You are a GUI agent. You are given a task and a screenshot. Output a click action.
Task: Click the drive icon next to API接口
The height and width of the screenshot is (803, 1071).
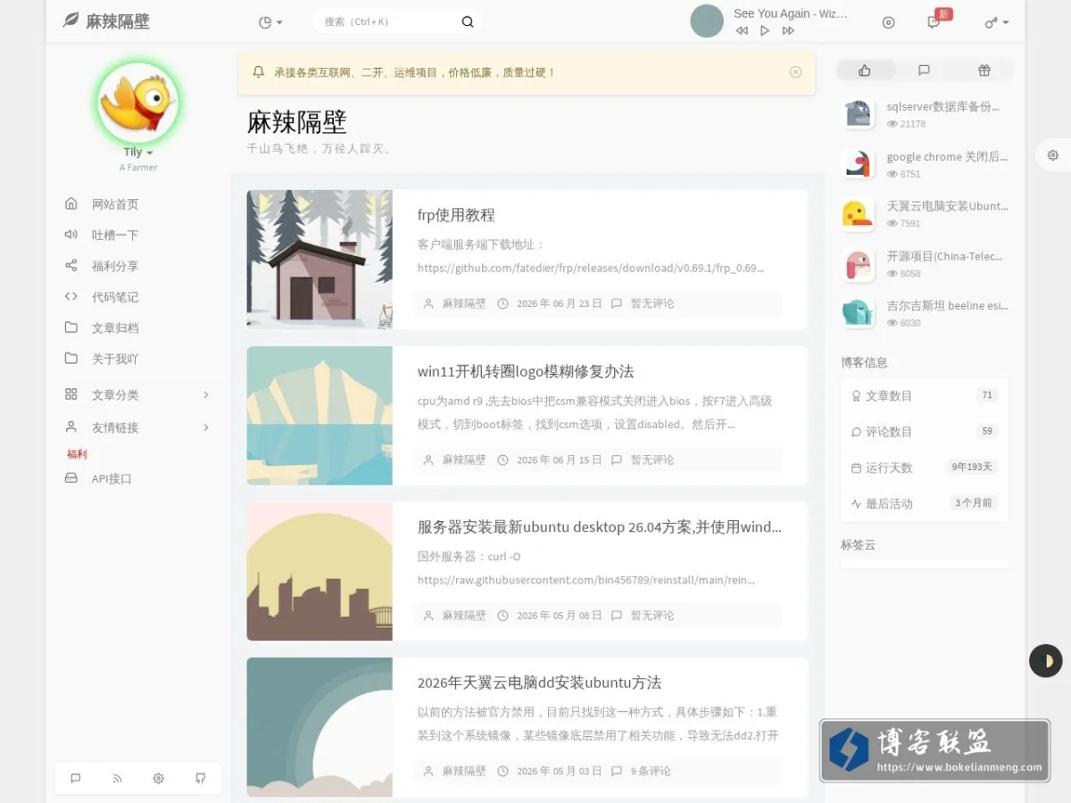tap(71, 478)
